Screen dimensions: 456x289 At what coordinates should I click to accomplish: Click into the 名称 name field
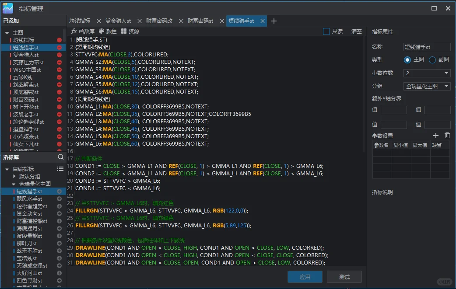coord(427,47)
